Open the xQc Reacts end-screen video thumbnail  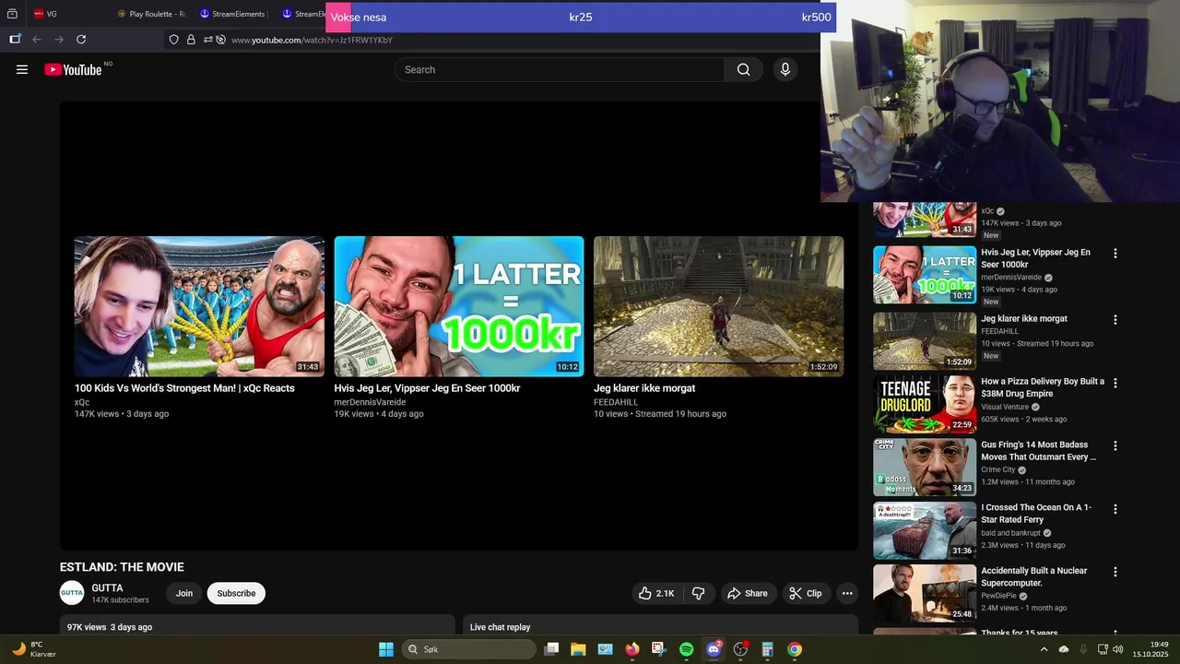pyautogui.click(x=199, y=306)
